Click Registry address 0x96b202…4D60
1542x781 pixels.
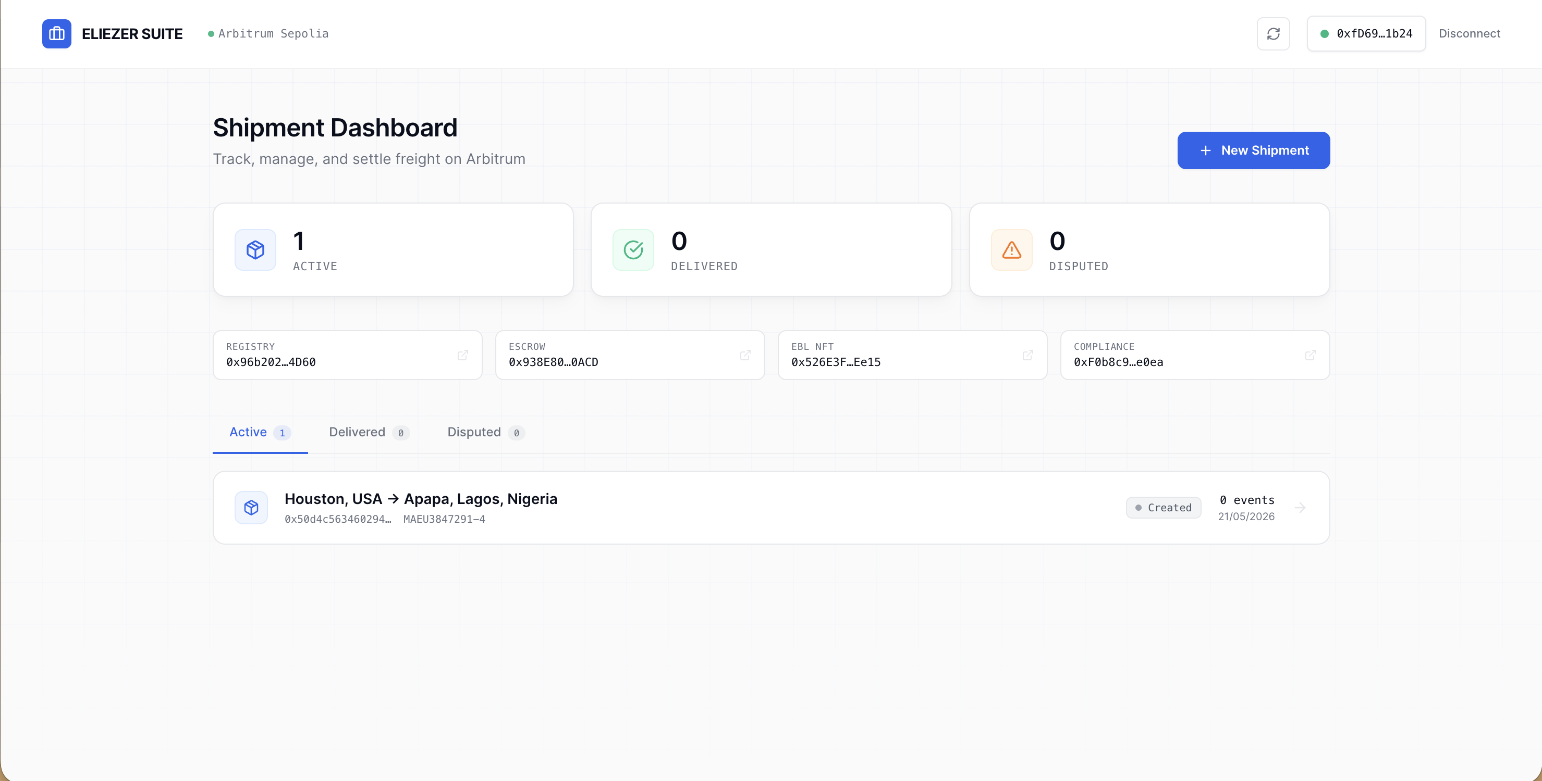pyautogui.click(x=271, y=362)
